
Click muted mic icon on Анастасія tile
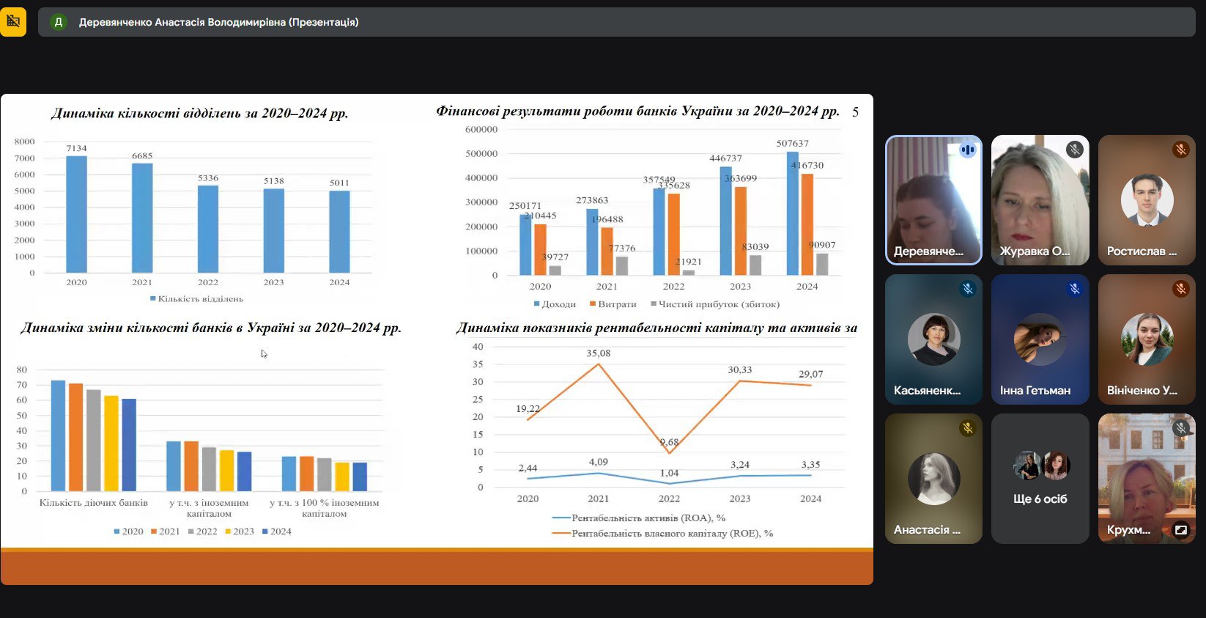968,428
